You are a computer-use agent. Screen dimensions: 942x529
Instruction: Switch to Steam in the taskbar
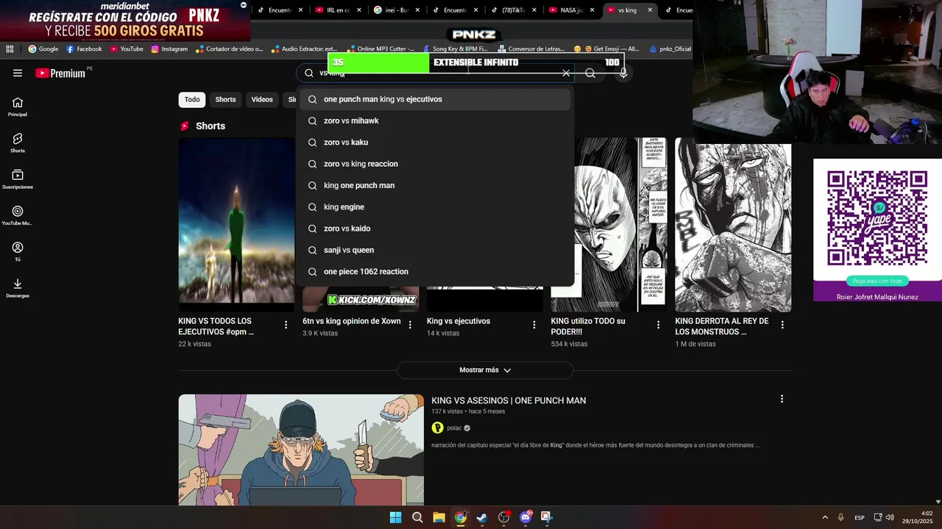tap(482, 517)
